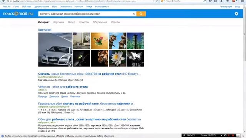Switch to Ответы search tab
246x138 pixels.
coord(115,22)
